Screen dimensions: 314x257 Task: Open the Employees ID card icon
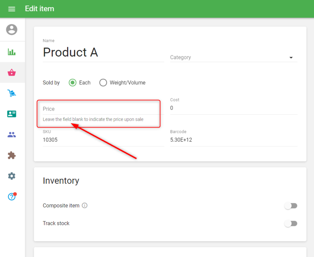12,114
